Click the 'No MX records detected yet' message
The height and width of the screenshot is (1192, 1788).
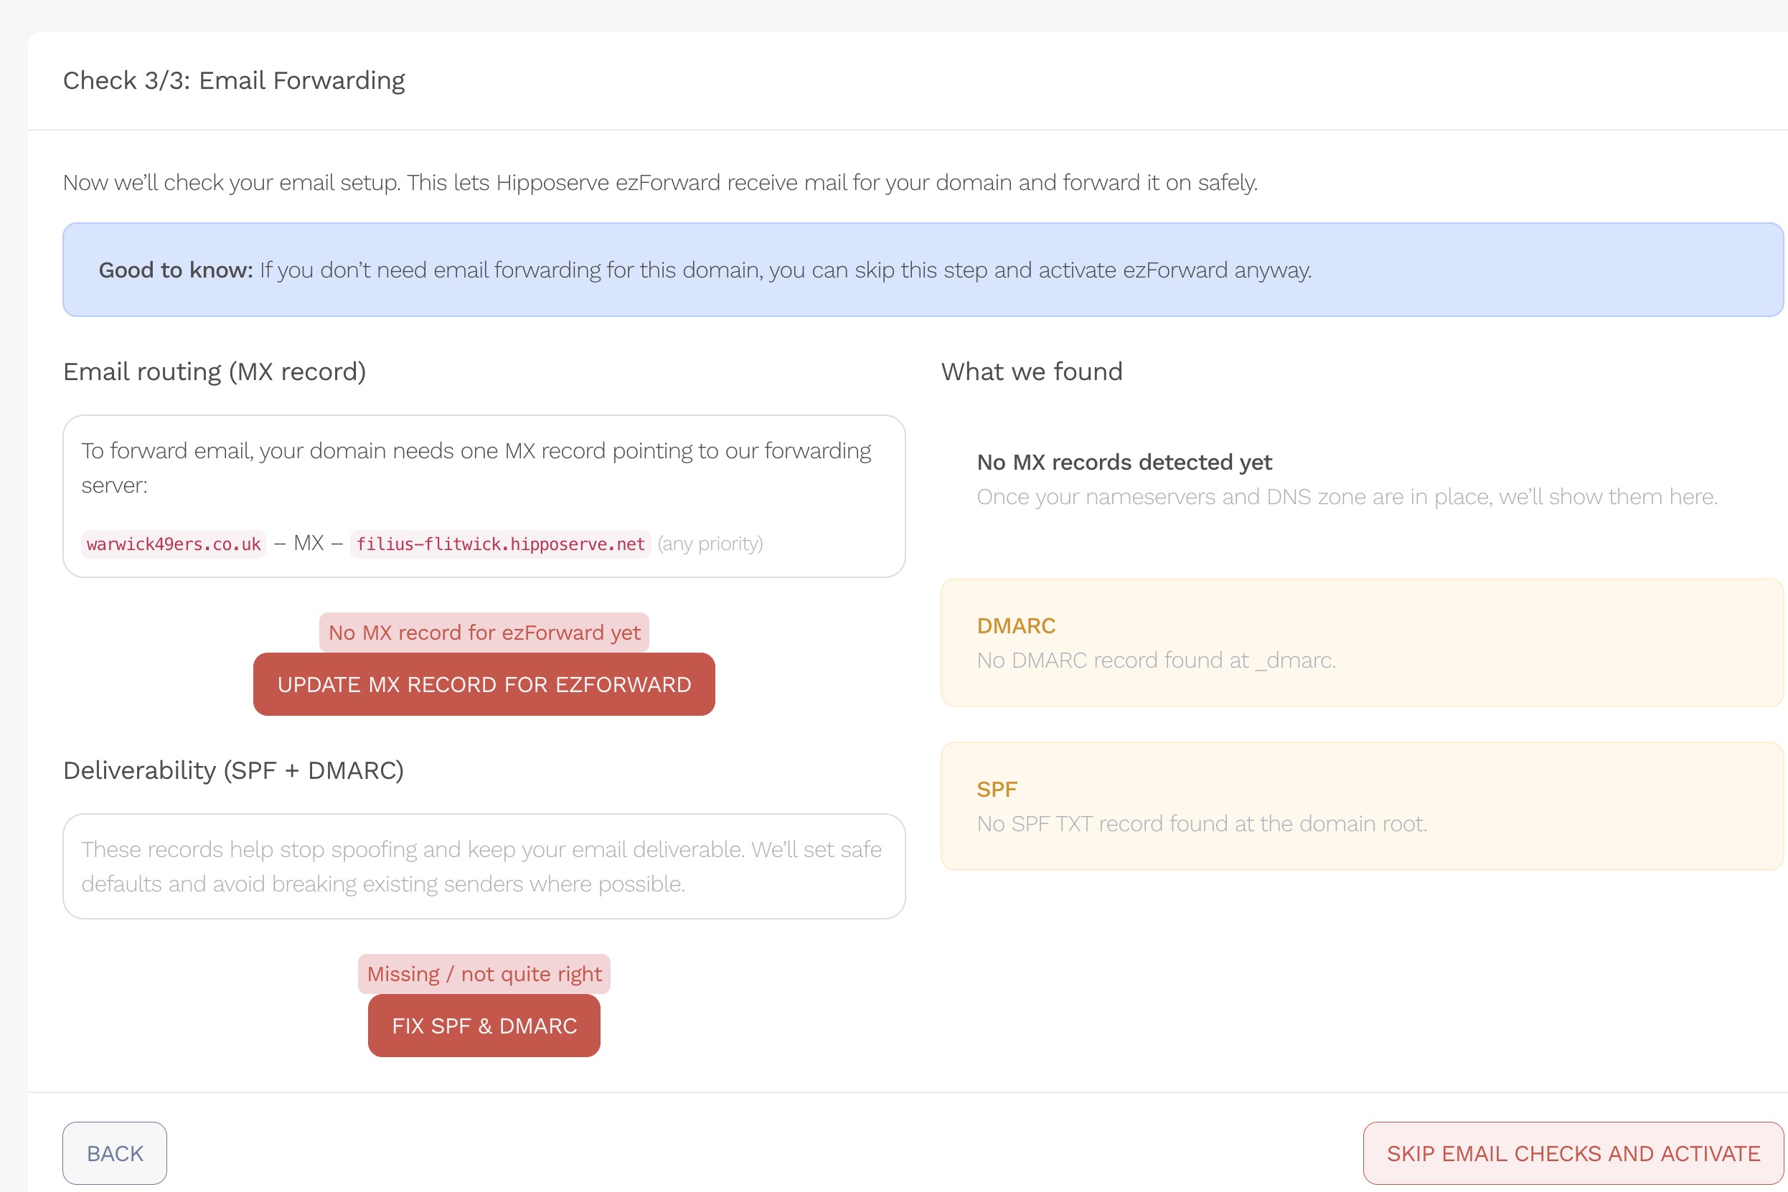pyautogui.click(x=1124, y=462)
